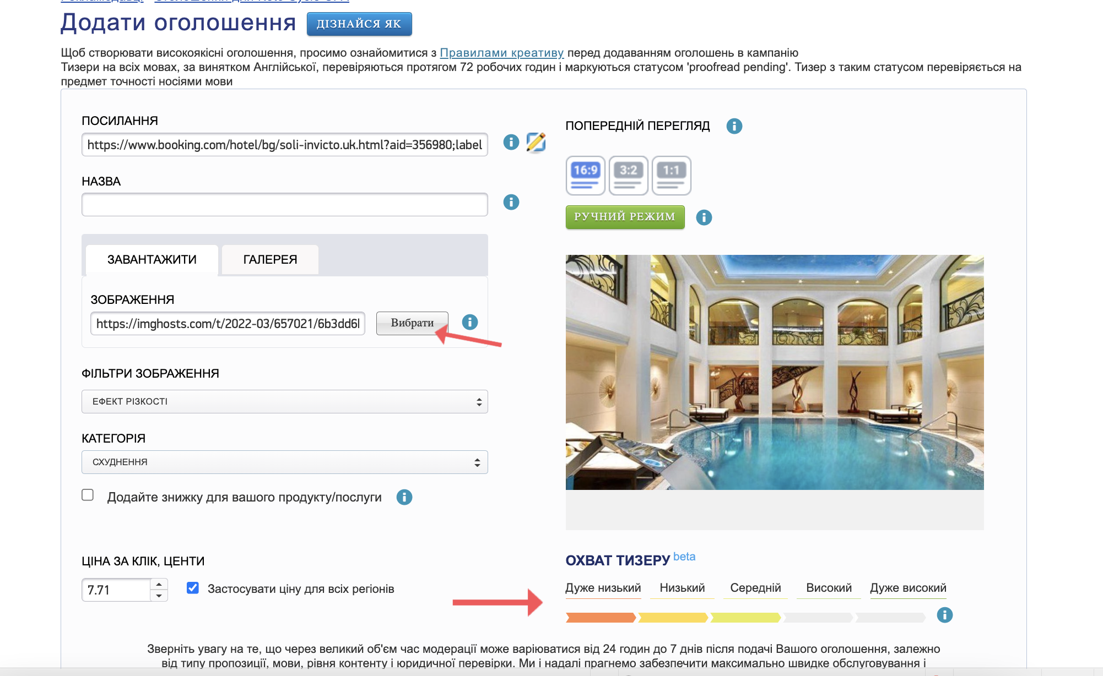Click the info icon beside ПОПЕРЕДНІЙ ПЕРЕГЛЯД heading

(734, 126)
